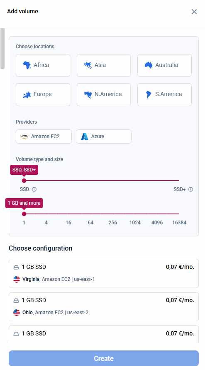Click the N.America map icon
This screenshot has height=370, width=205.
[88, 94]
